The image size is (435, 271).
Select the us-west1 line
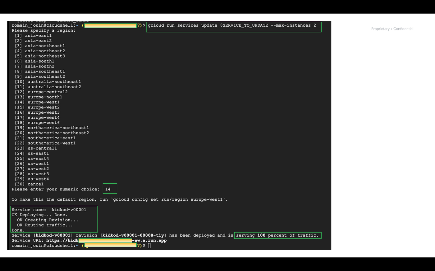(32, 163)
